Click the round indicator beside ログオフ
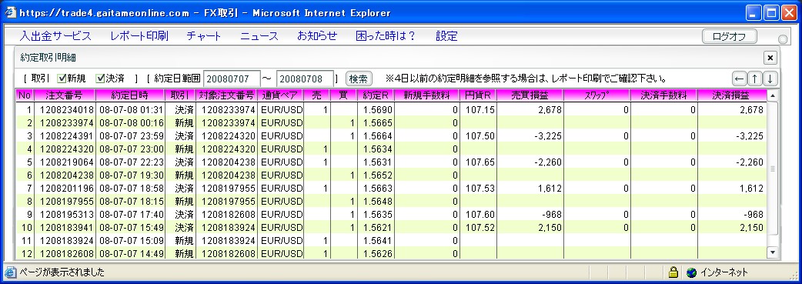 pyautogui.click(x=783, y=39)
